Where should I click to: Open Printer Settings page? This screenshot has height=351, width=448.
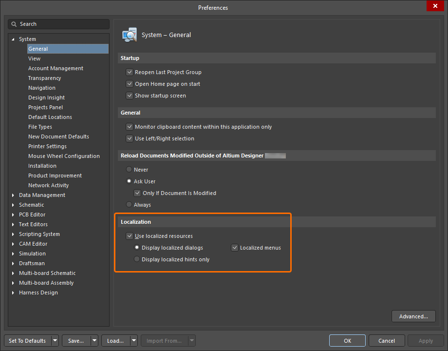click(x=47, y=146)
